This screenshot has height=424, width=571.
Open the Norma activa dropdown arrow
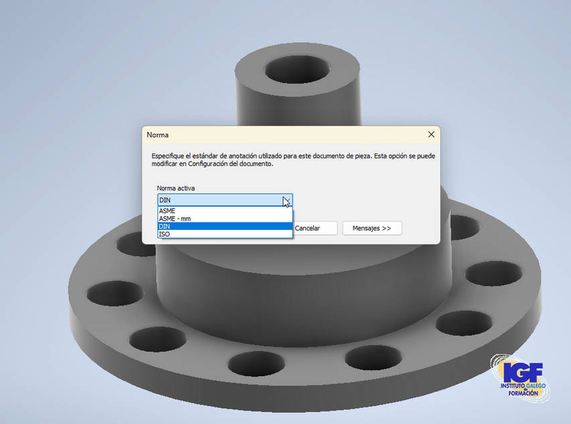[x=287, y=200]
